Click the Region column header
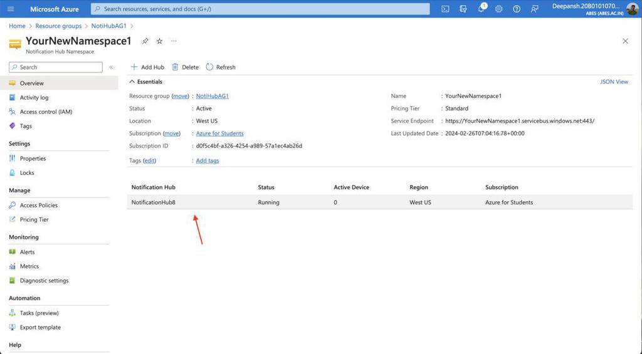Image resolution: width=642 pixels, height=354 pixels. click(419, 187)
